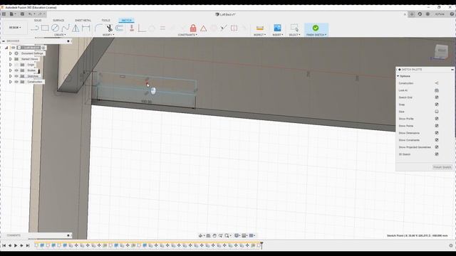Hide the Construction folder via eye icon

pyautogui.click(x=16, y=82)
